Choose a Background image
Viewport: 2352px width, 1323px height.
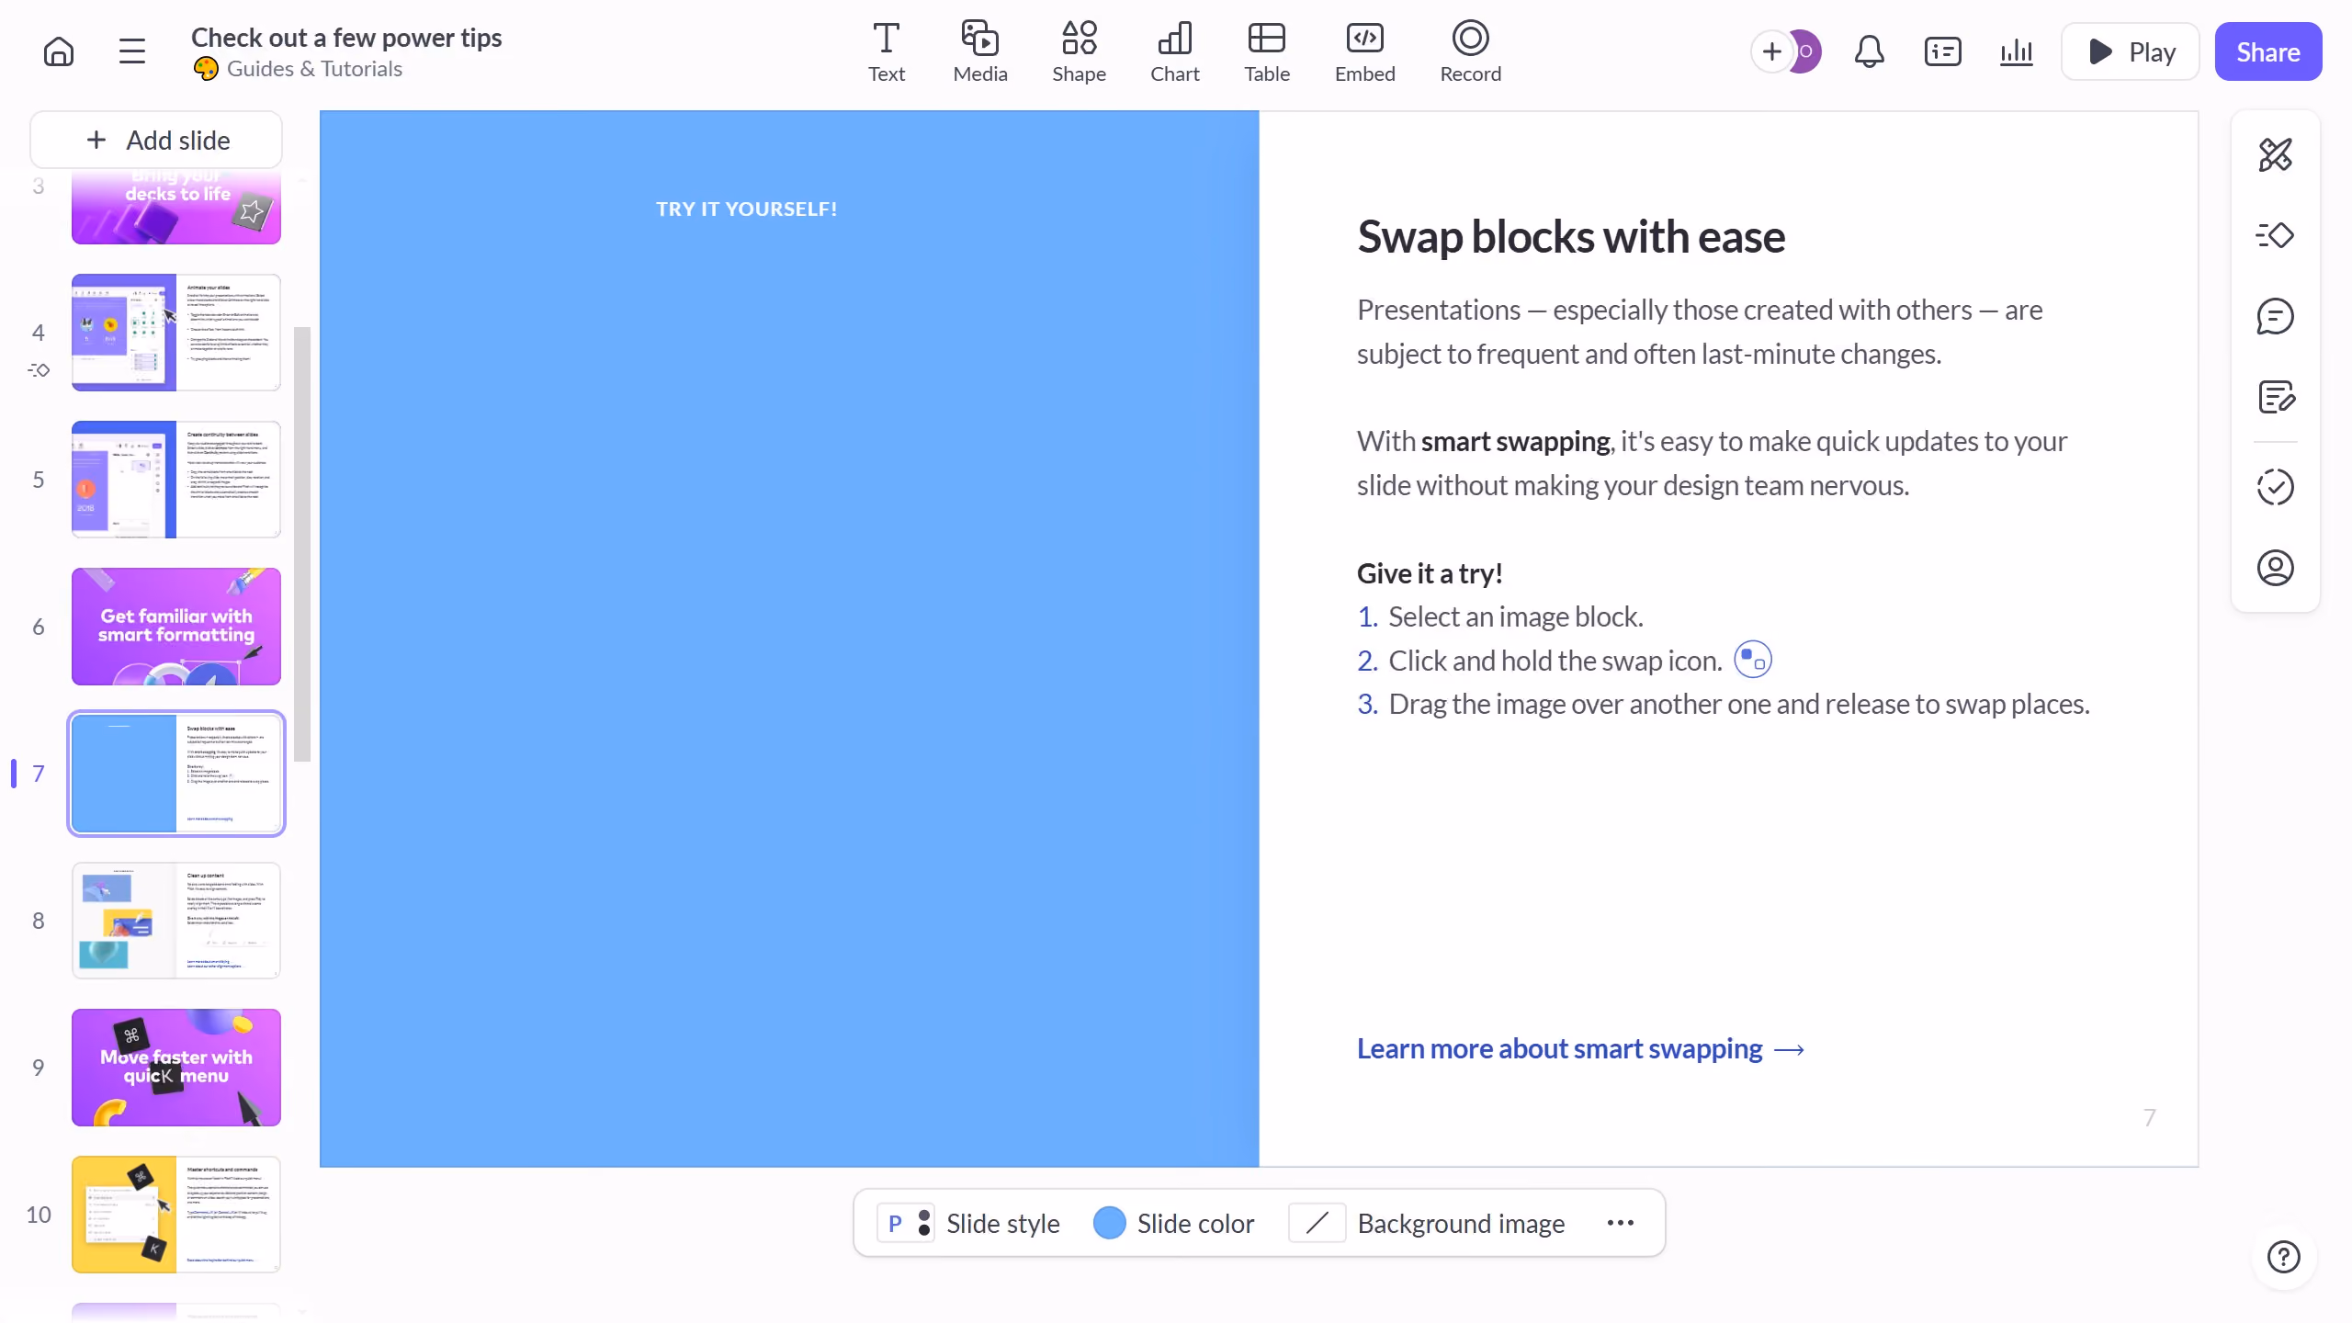1427,1223
